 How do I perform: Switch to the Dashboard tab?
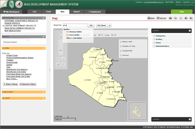click(x=95, y=12)
